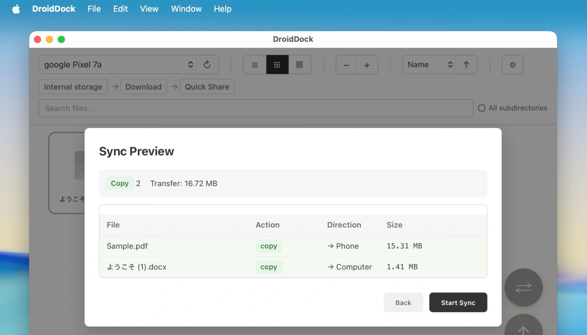Select the compact tile view icon

click(299, 65)
